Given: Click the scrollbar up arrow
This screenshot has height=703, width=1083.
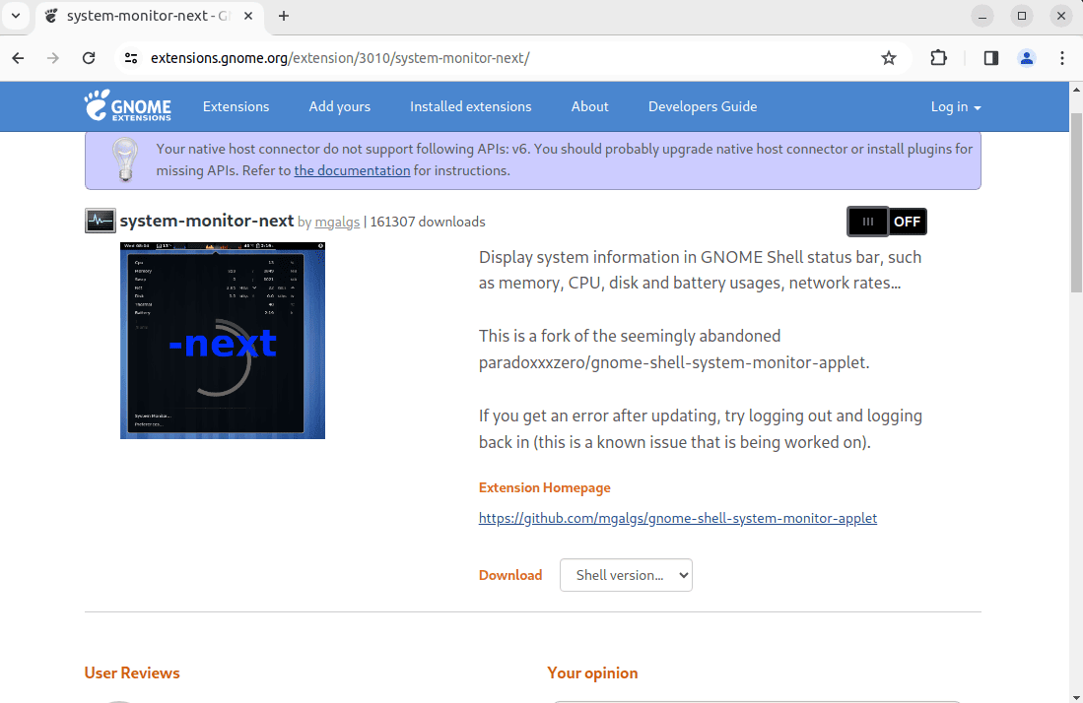Looking at the screenshot, I should [x=1076, y=90].
